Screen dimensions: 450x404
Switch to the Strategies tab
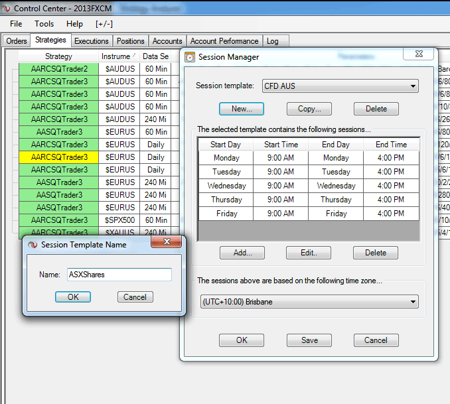click(50, 40)
